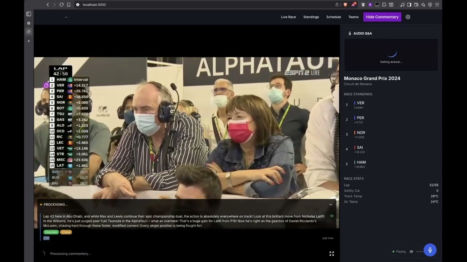Click the Chase tag
The width and height of the screenshot is (467, 262).
(x=66, y=232)
